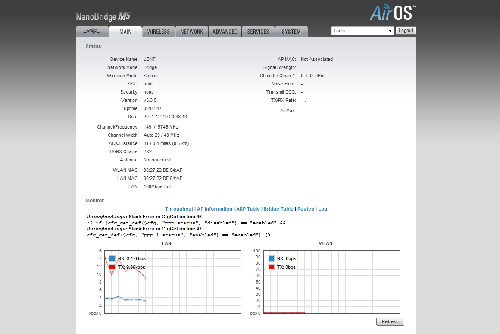Open the AP Information link
The width and height of the screenshot is (500, 334).
(215, 209)
